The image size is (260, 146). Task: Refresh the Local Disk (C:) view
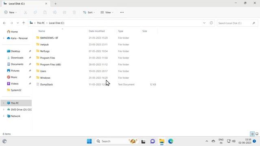(x=211, y=23)
